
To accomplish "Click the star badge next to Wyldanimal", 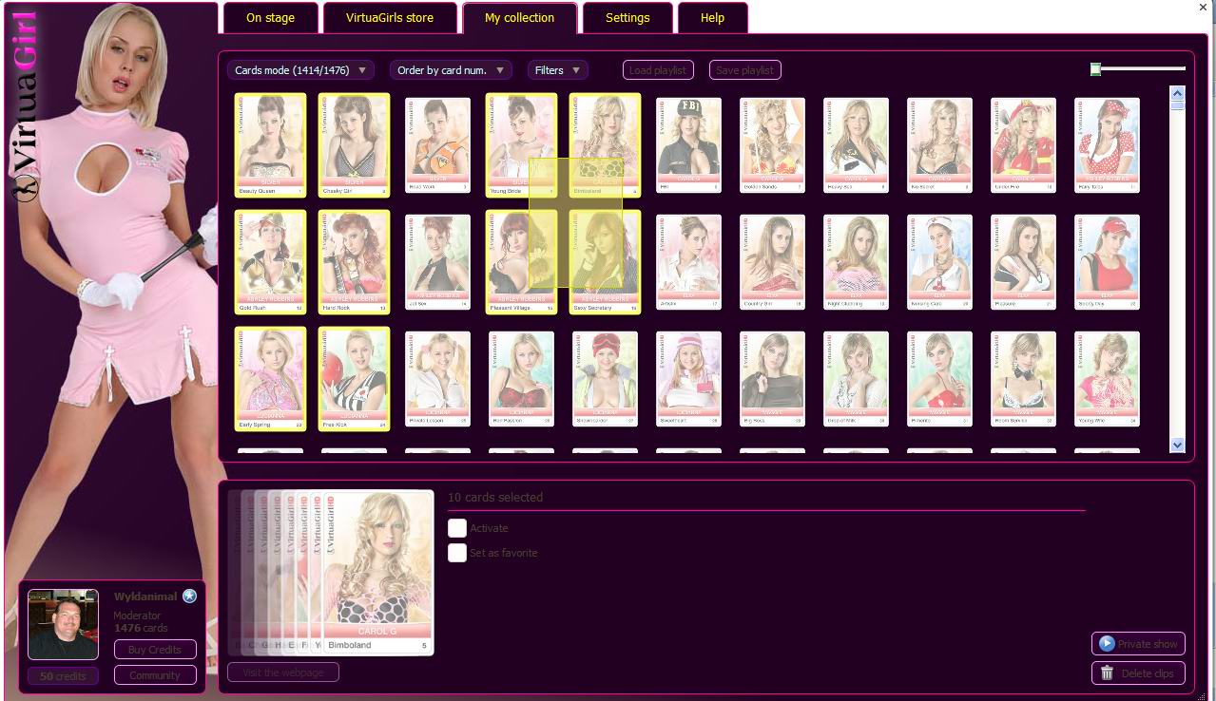I will 189,596.
